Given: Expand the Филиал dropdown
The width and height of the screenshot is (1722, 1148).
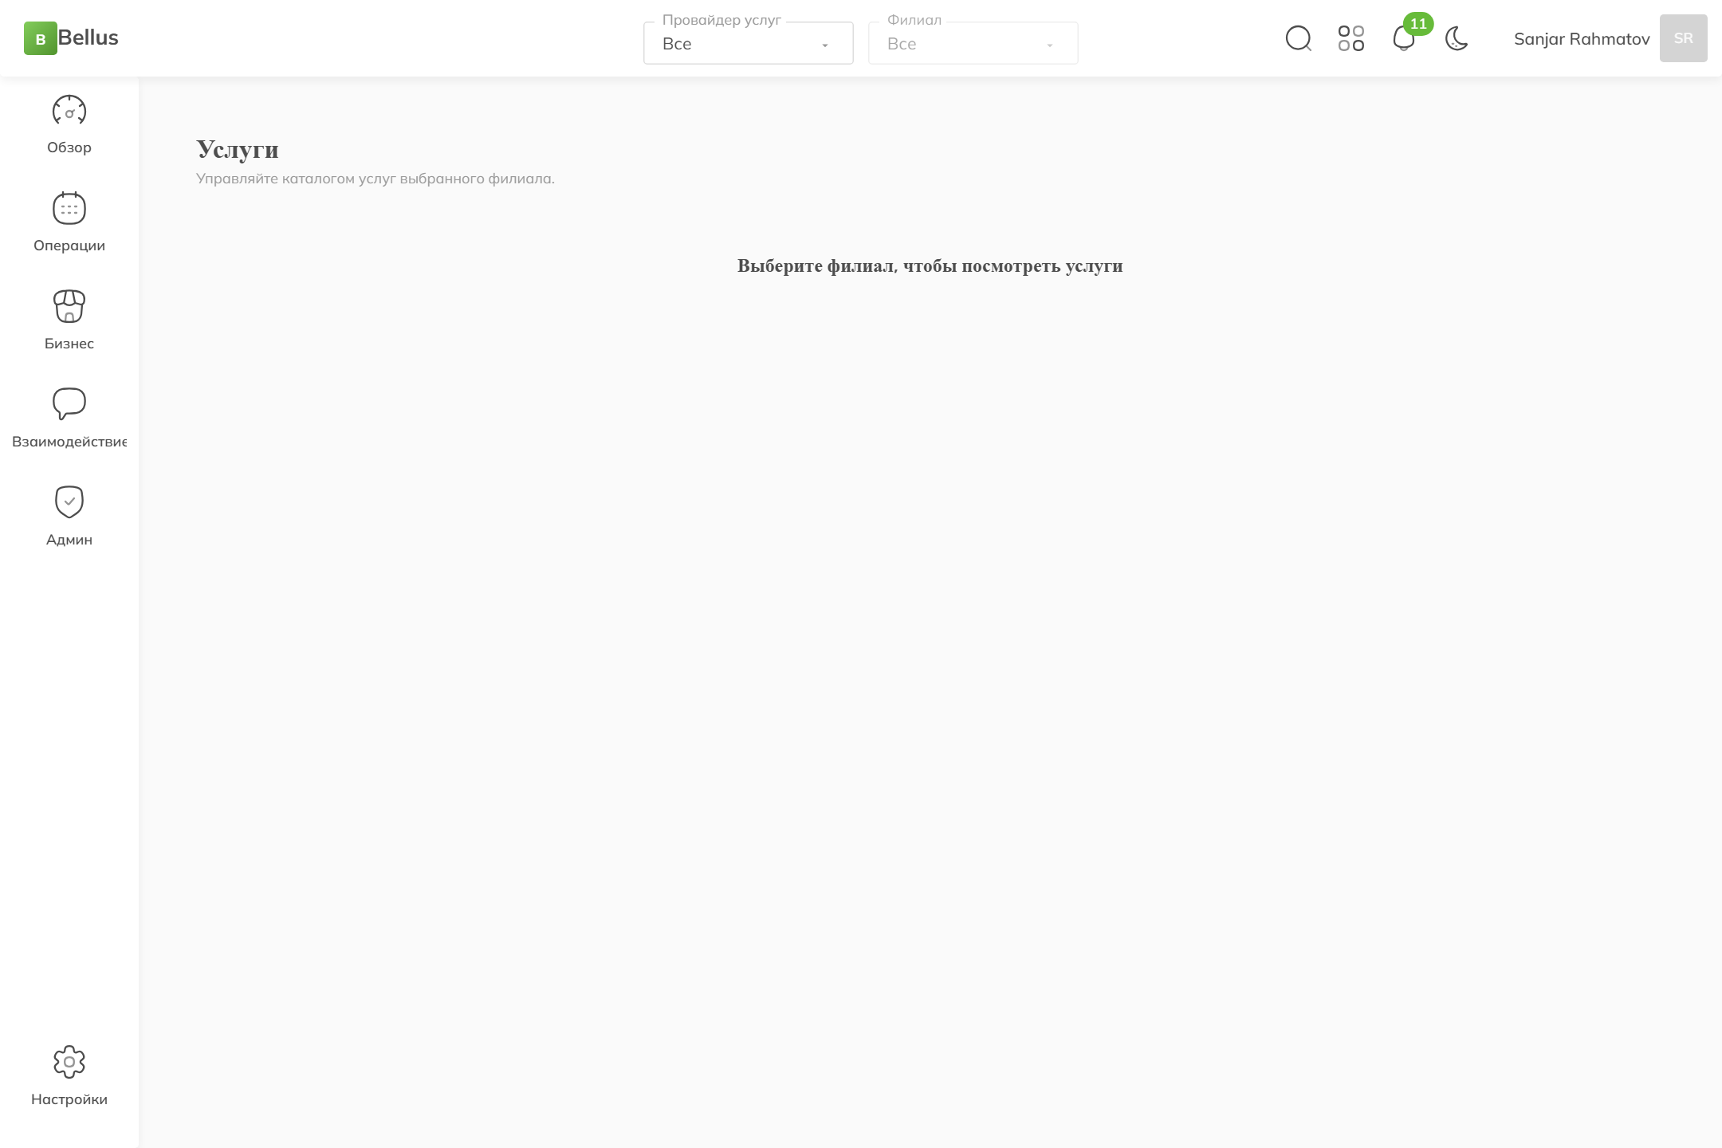Looking at the screenshot, I should point(973,43).
